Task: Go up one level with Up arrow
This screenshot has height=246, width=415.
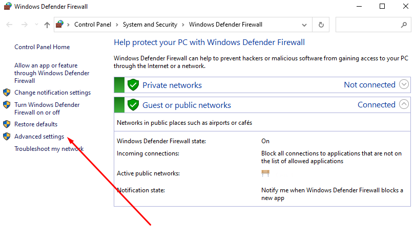Action: 47,25
